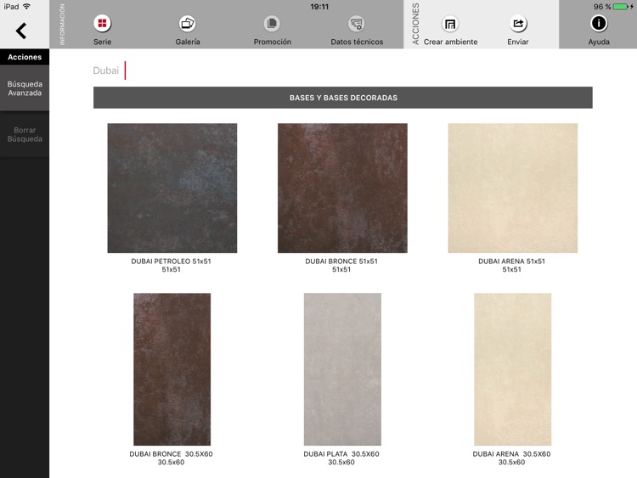Click the DUBAI PLATA 30.5X60 label

coord(341,454)
